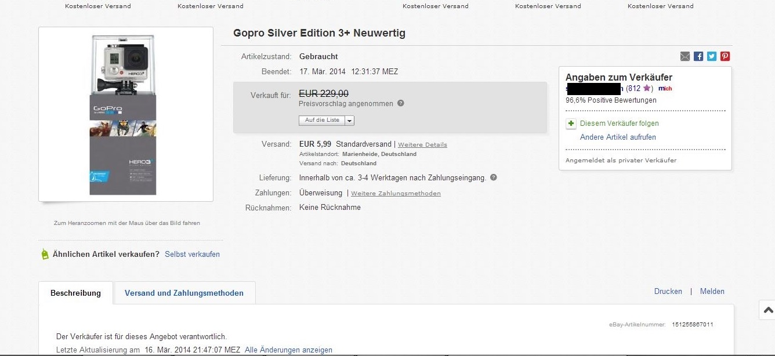Viewport: 775px width, 356px height.
Task: Open Weitere Zahlungsmethoden link
Action: click(396, 194)
